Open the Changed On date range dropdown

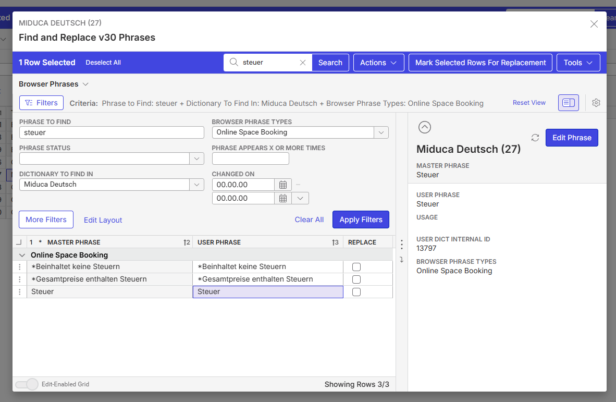click(x=300, y=199)
